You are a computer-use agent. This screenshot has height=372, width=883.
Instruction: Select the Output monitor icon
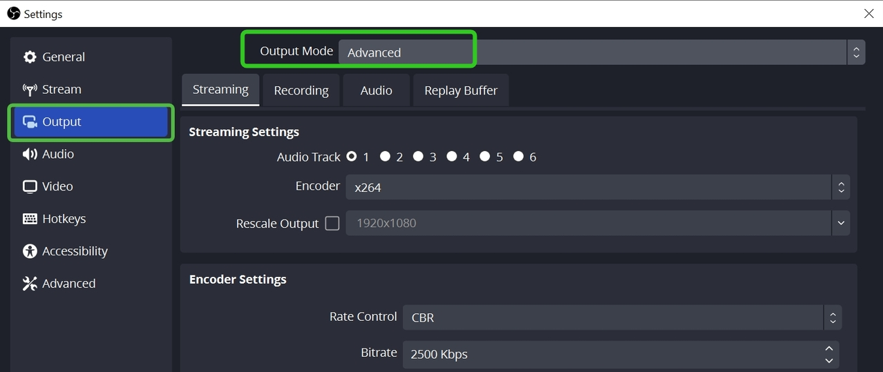pos(30,122)
